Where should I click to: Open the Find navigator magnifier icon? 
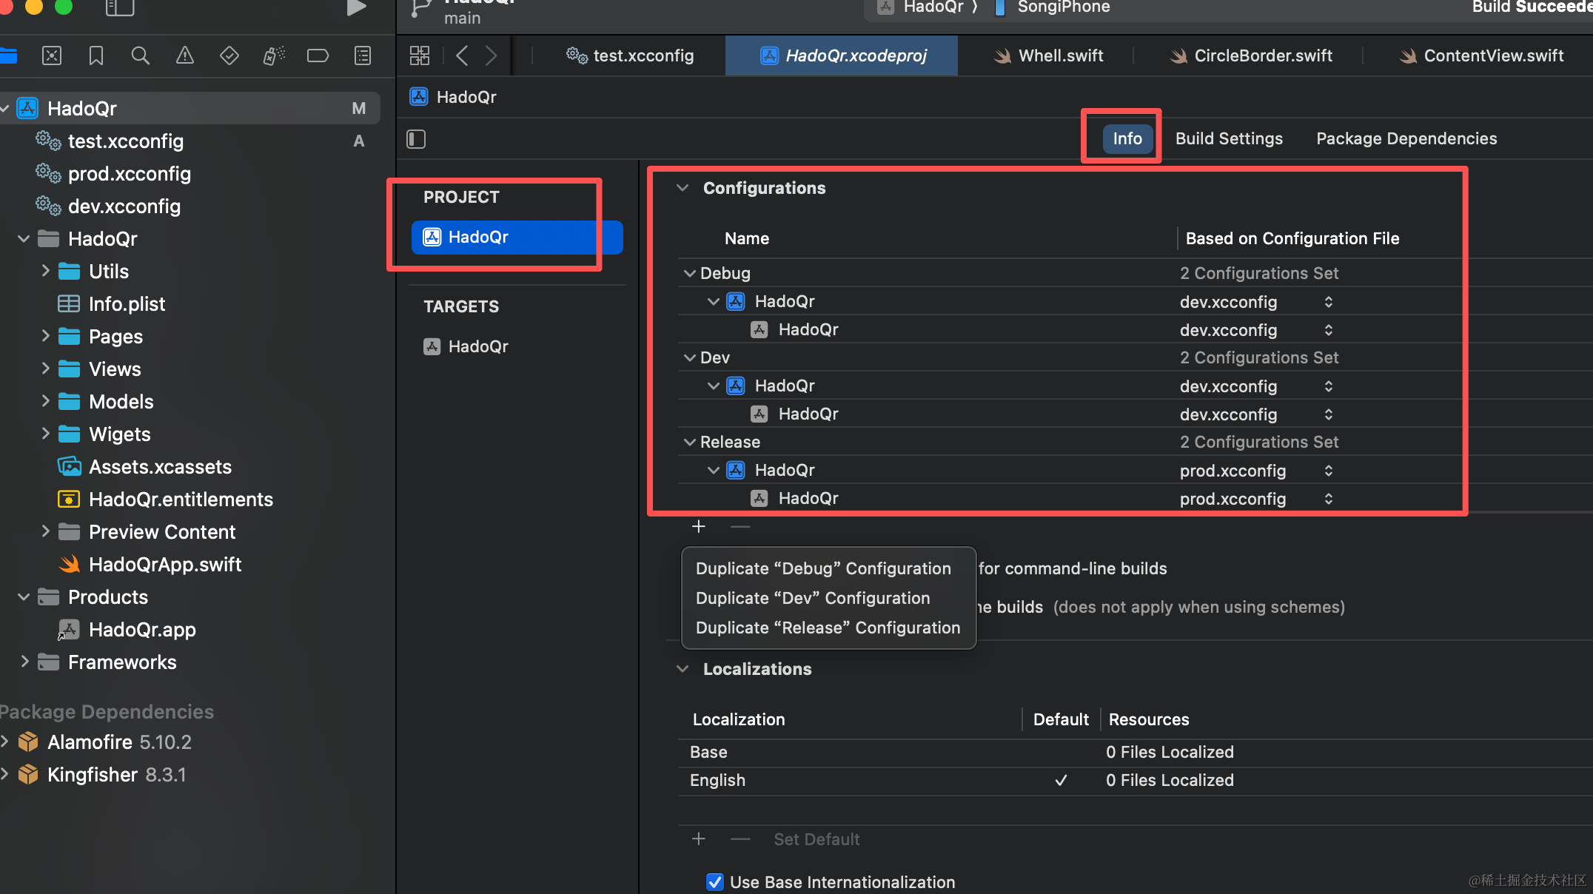pos(140,56)
